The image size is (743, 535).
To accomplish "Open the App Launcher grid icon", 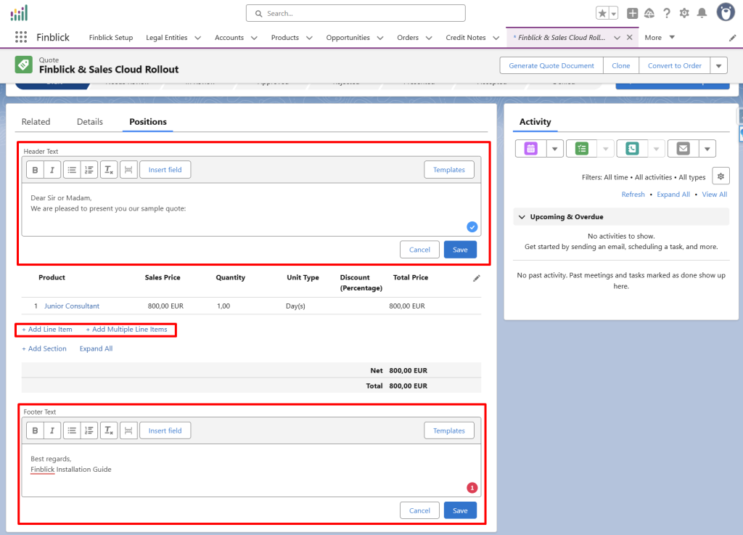I will (x=21, y=38).
